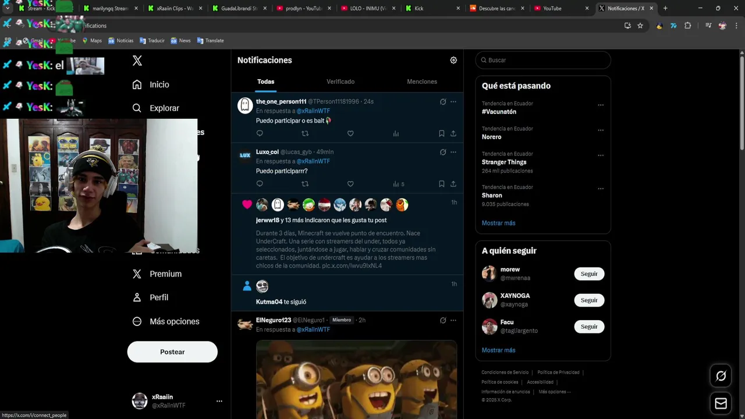Open options for Stranger Things trend

[601, 155]
